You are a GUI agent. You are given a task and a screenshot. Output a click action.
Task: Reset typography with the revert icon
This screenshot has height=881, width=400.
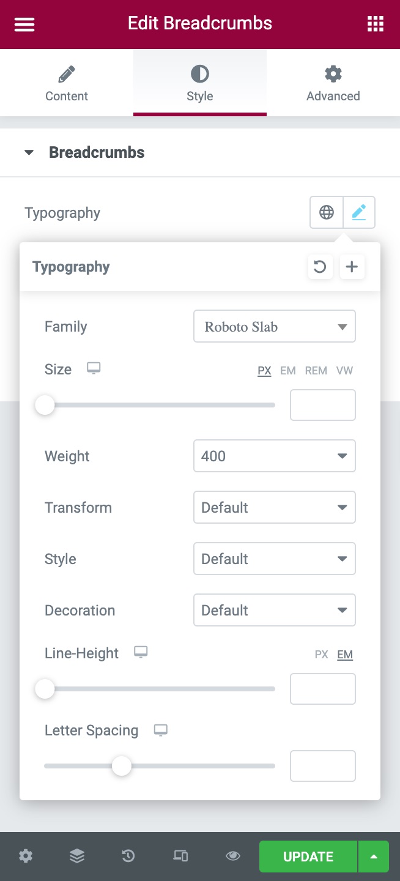320,267
